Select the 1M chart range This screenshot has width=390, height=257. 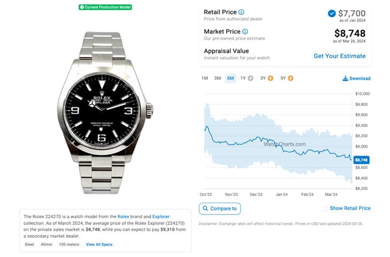point(205,78)
